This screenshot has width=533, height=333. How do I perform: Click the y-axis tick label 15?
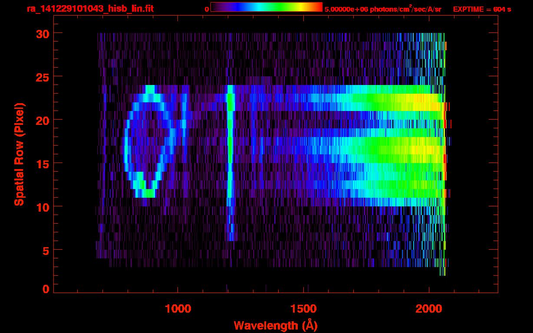pos(42,163)
